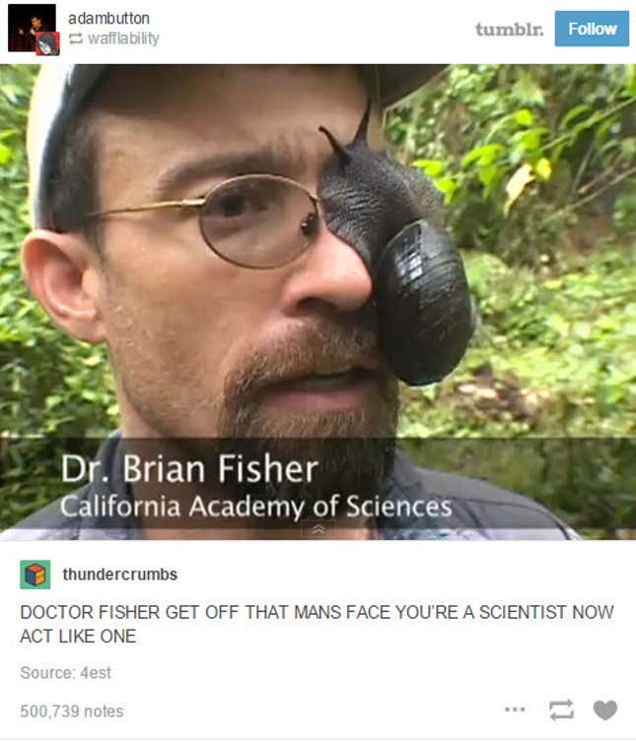Screen dimensions: 636x741
Task: Click the Source label text
Action: [47, 672]
